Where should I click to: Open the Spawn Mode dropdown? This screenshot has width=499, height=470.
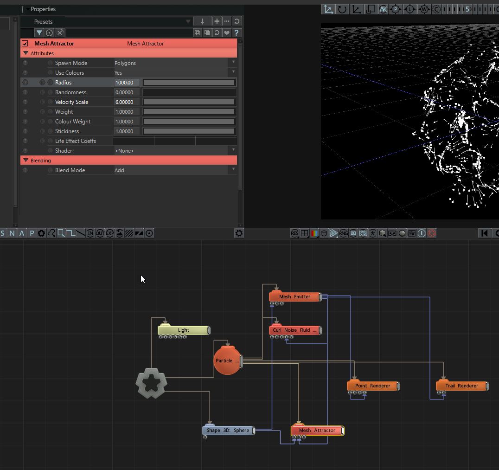175,63
